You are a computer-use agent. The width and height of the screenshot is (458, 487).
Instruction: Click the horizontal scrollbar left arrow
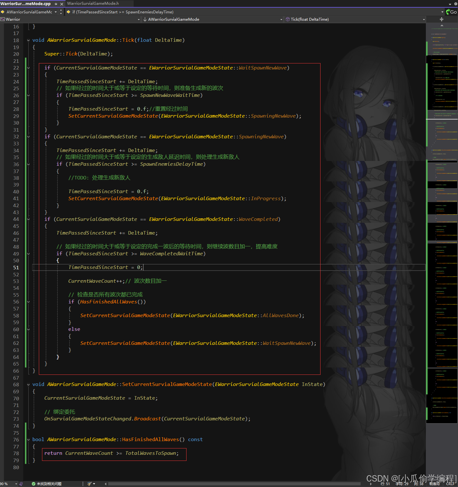pos(106,484)
